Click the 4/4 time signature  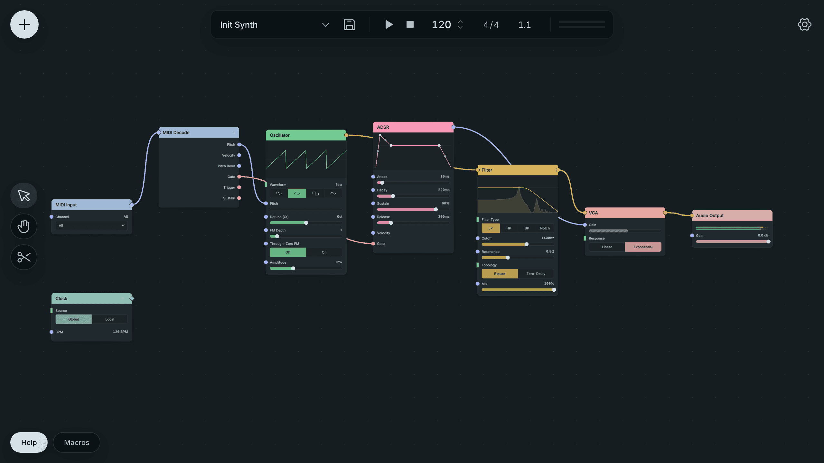pos(491,25)
